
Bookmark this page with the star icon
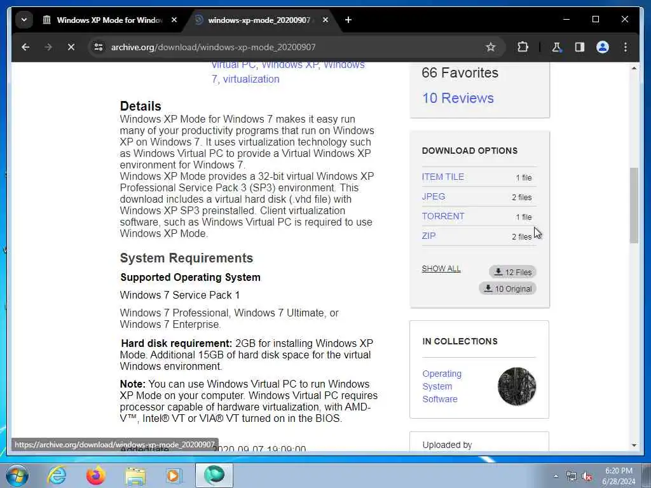pos(490,47)
